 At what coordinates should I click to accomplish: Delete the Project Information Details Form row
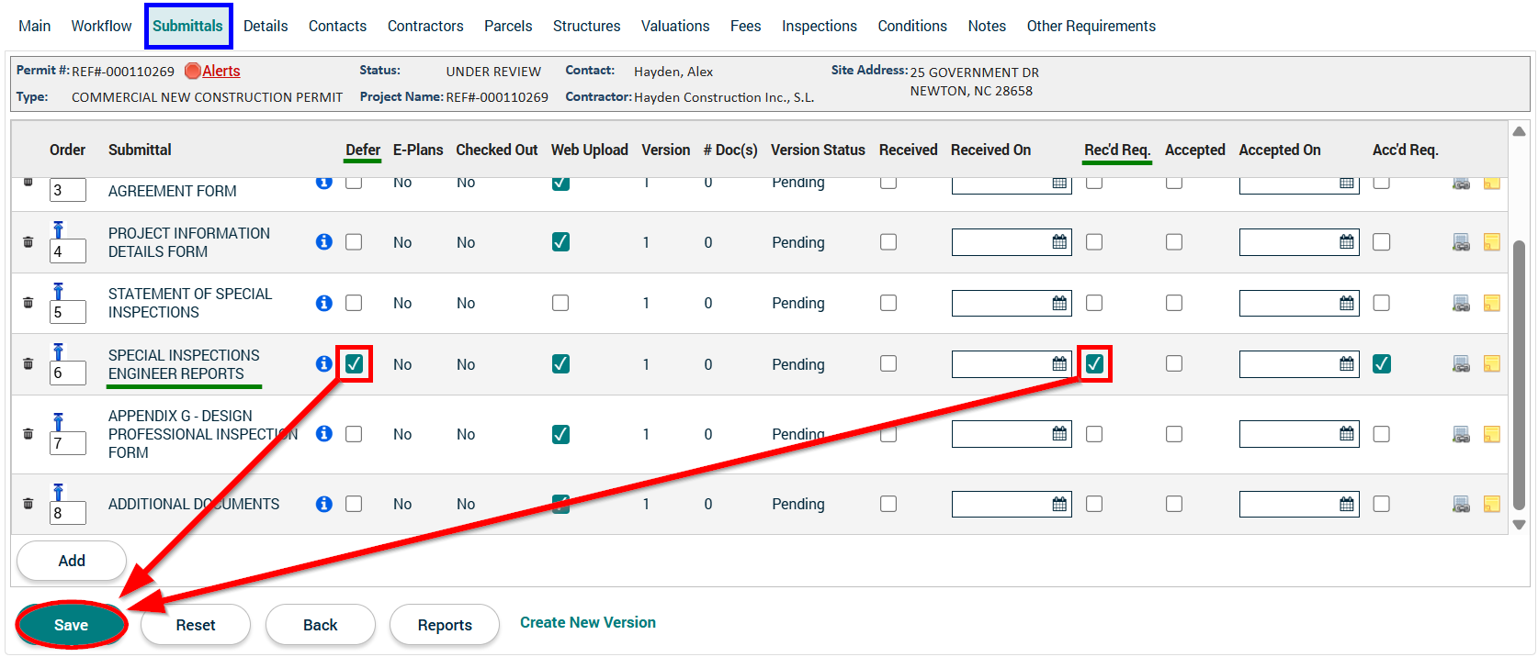28,242
